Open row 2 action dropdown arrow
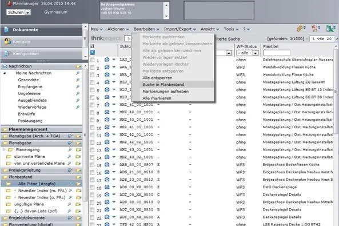Image resolution: width=339 pixels, height=226 pixels. pos(114,67)
